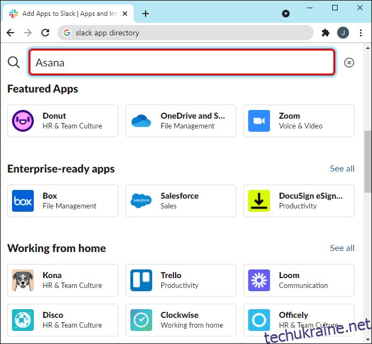The image size is (372, 344).
Task: Open the Donut app title
Action: tap(55, 116)
